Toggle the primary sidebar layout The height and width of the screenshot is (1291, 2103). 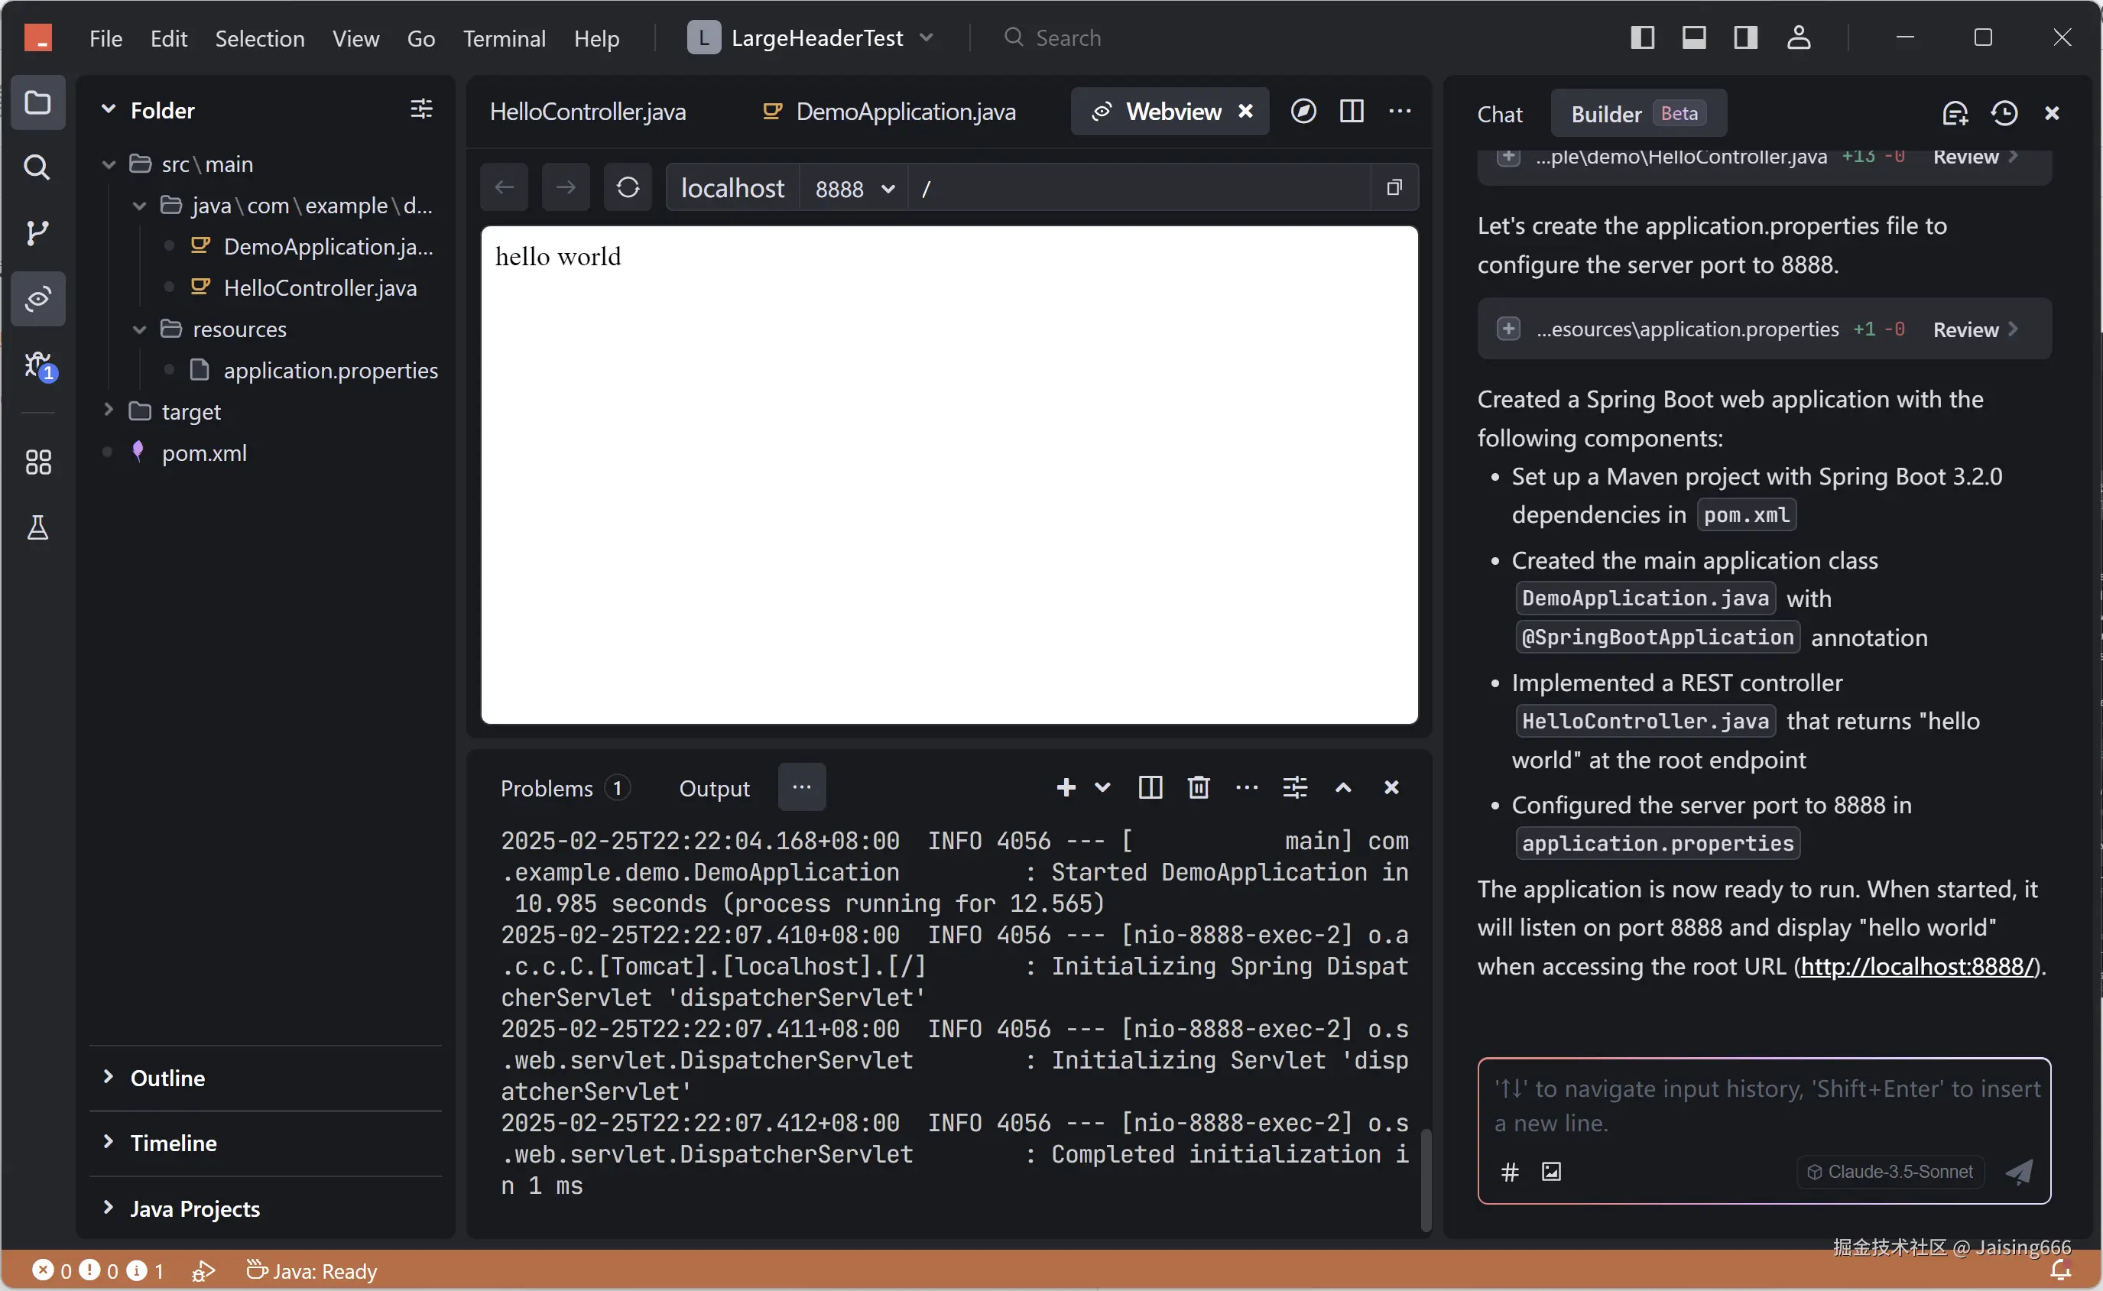tap(1642, 37)
